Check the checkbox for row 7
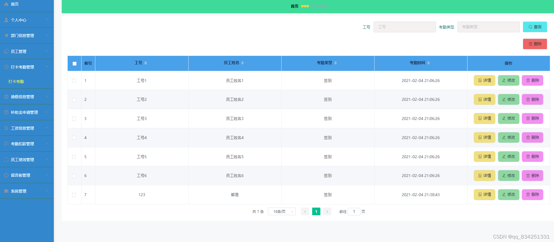 [x=74, y=195]
